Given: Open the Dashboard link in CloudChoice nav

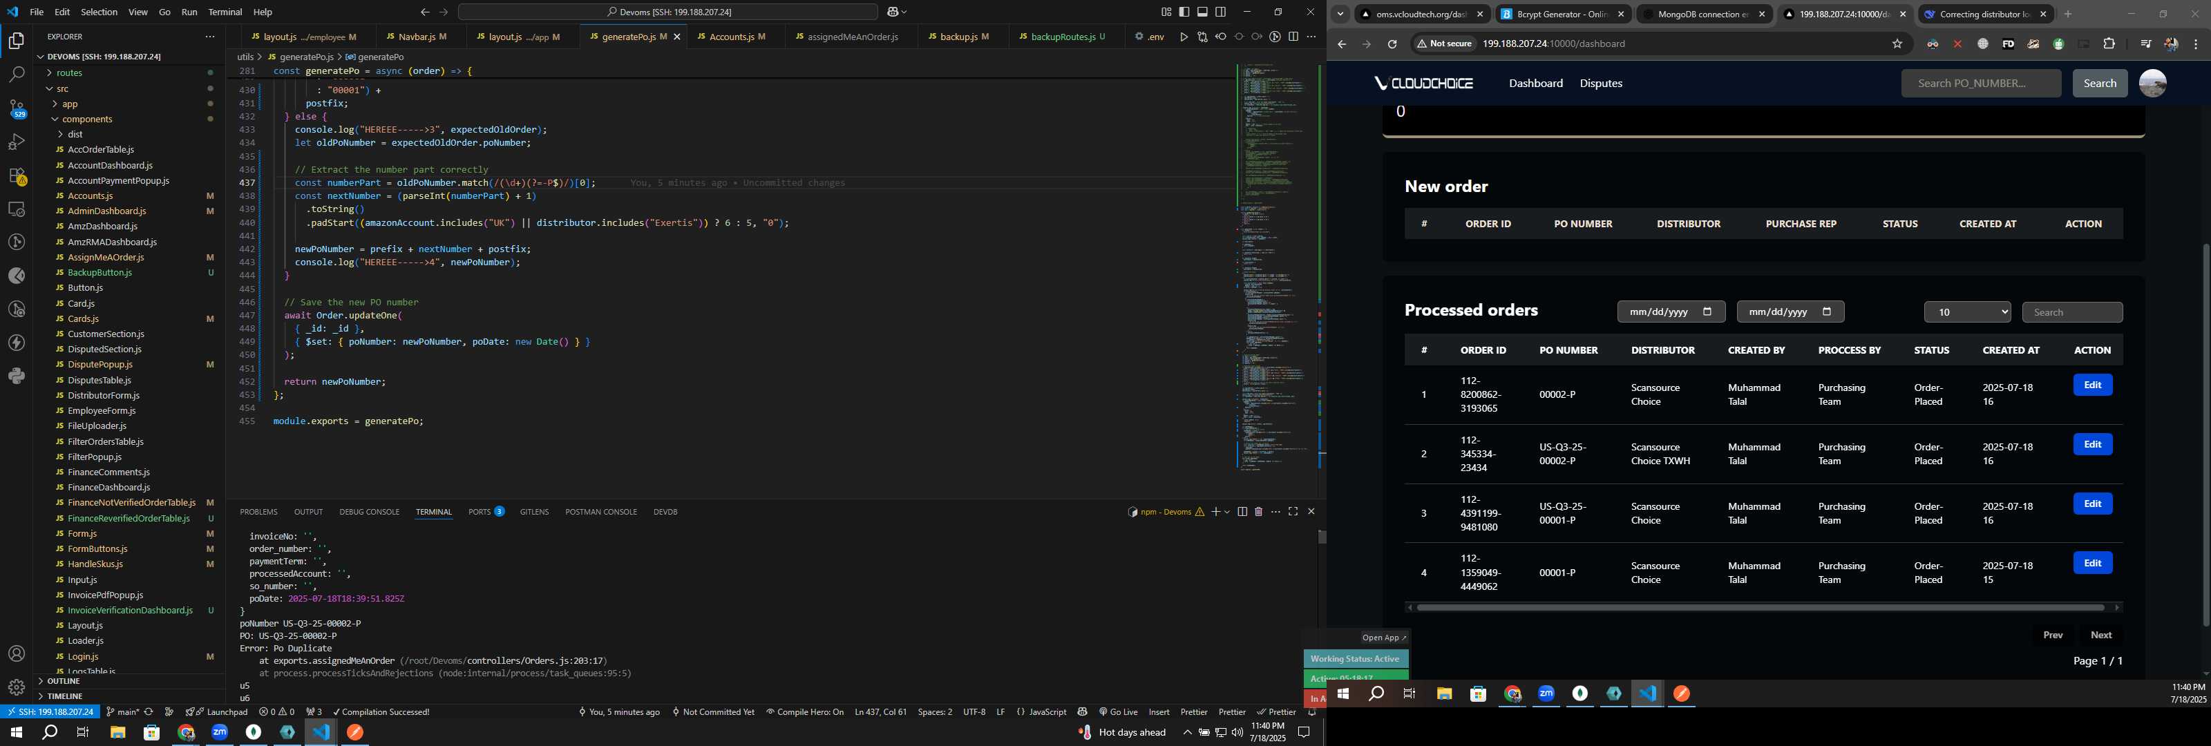Looking at the screenshot, I should click(1535, 84).
